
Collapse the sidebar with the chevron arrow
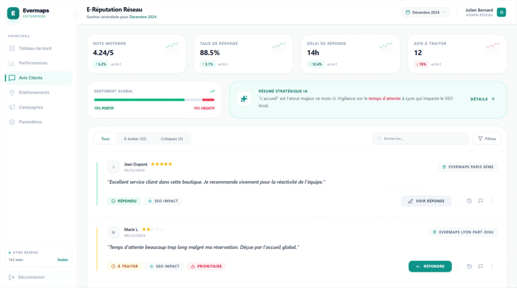[x=77, y=13]
